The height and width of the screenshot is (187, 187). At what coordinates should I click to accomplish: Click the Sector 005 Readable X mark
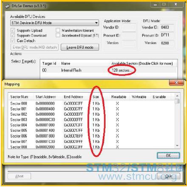click(x=117, y=130)
